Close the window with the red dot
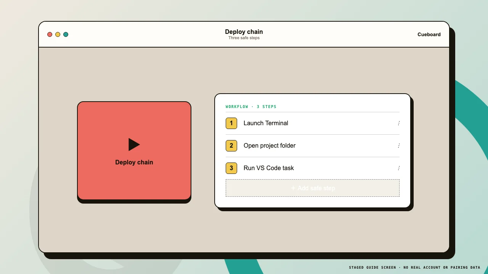The height and width of the screenshot is (274, 488). [x=50, y=35]
